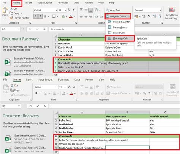Select Merge Across from merge menu
This screenshot has height=154, width=180.
120,27
